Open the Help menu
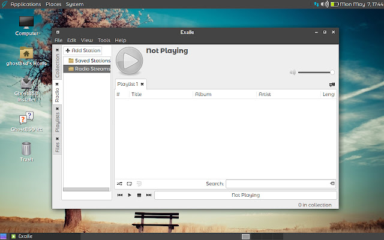The width and height of the screenshot is (384, 240). [x=121, y=40]
